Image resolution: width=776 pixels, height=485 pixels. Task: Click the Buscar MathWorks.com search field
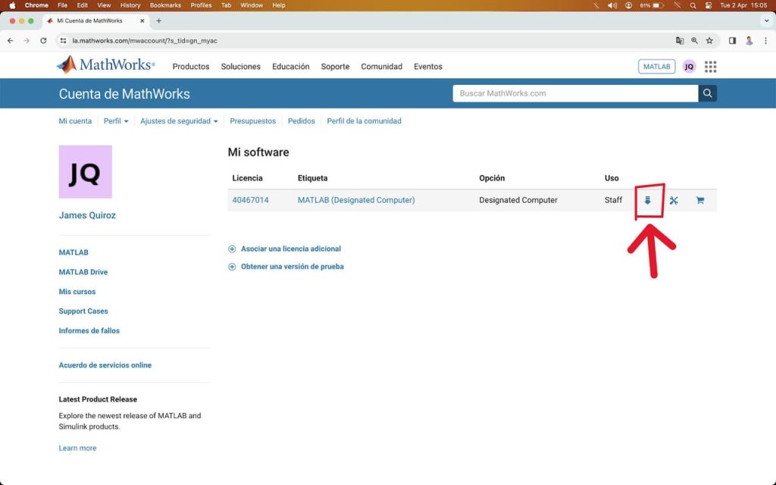click(x=576, y=93)
